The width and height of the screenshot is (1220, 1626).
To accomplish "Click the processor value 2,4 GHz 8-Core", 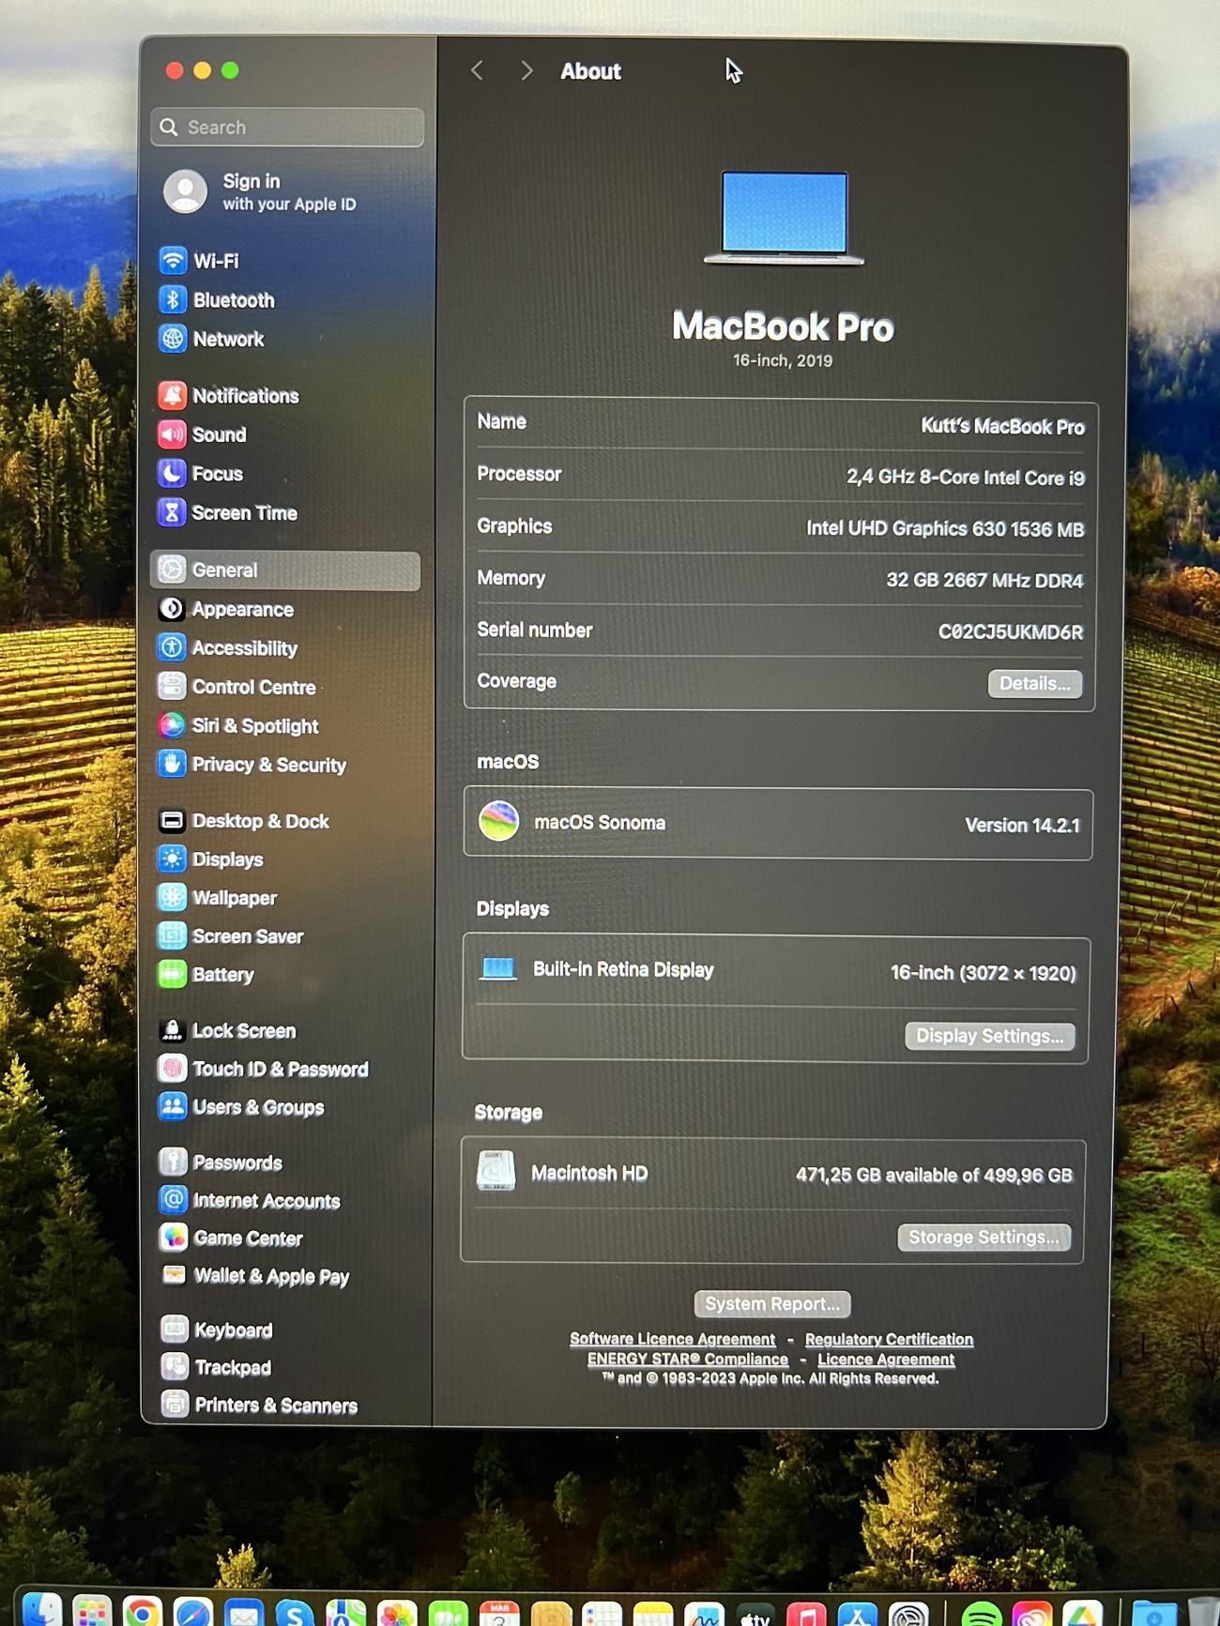I will 966,478.
